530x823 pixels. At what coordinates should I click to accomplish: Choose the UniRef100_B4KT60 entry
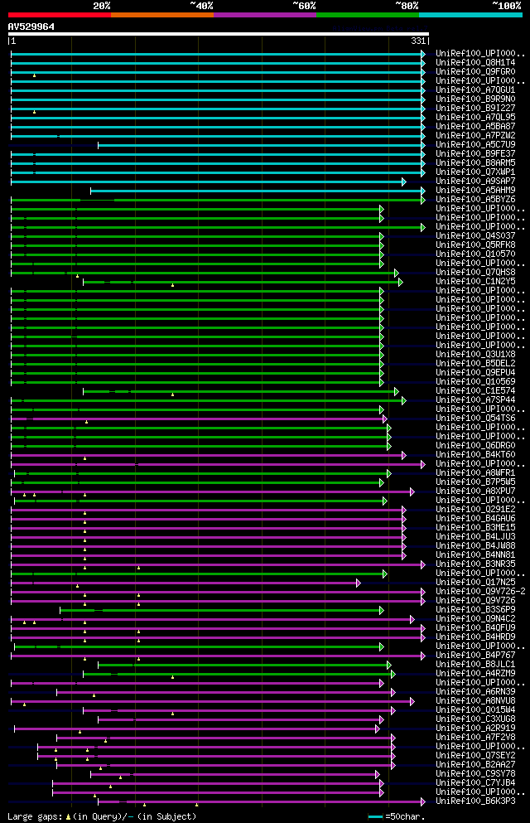[x=475, y=454]
